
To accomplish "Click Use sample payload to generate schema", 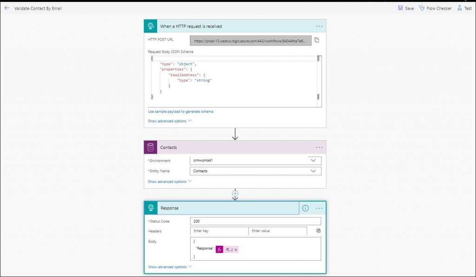I will coord(180,111).
